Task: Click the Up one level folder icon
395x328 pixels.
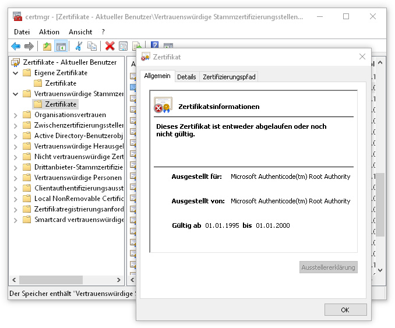Action: [47, 47]
